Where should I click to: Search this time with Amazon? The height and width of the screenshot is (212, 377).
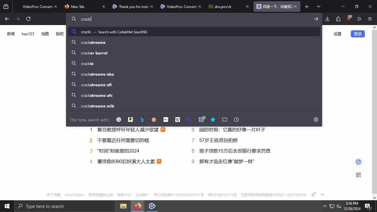click(x=130, y=120)
